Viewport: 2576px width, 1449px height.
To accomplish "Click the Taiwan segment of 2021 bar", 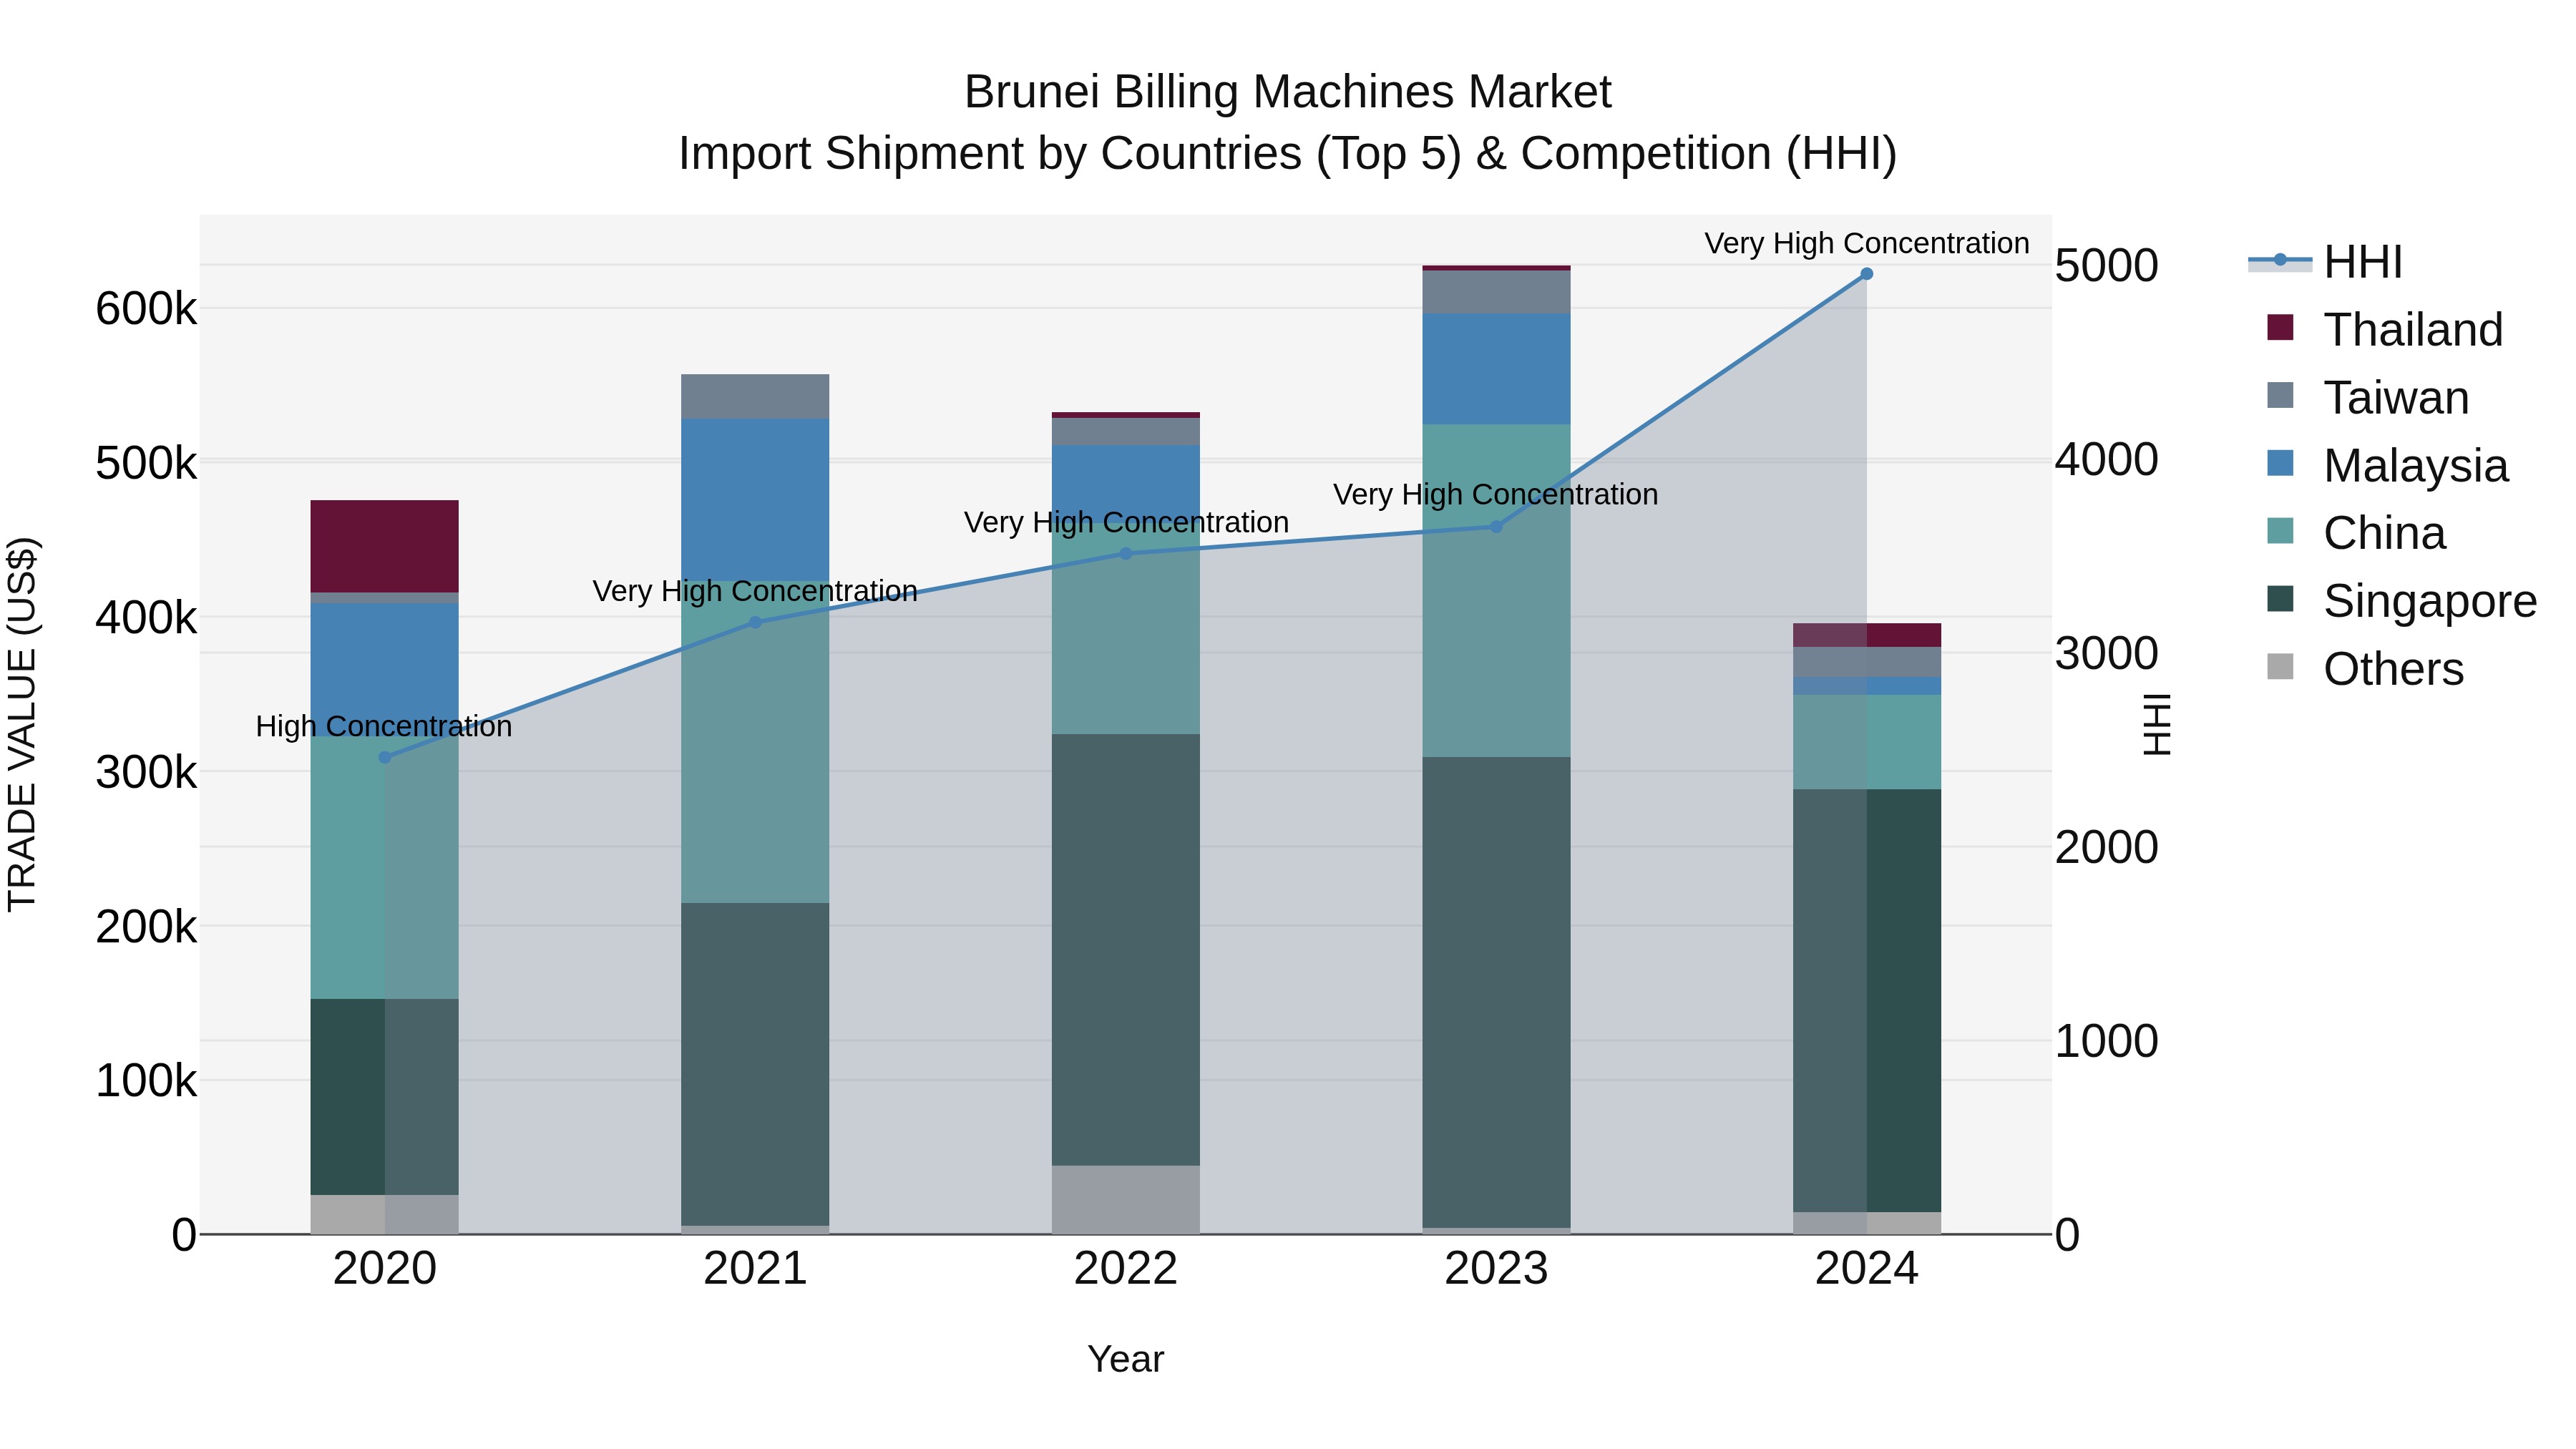I will [755, 397].
